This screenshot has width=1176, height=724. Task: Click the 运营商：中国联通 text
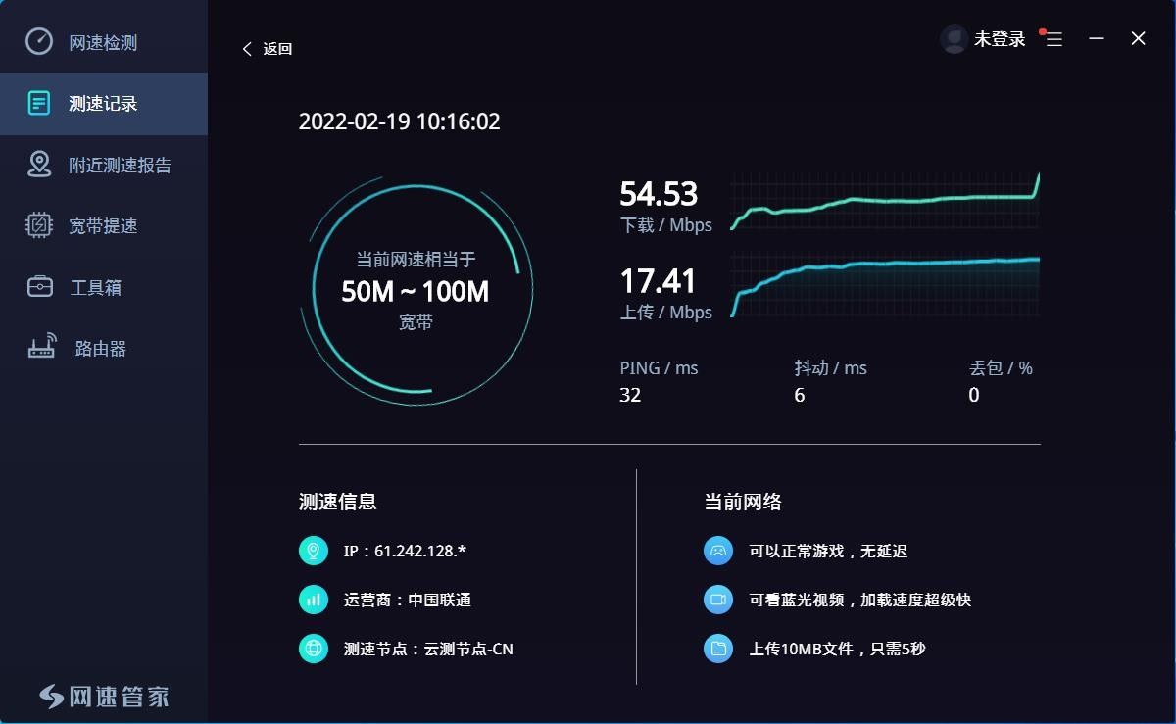click(x=408, y=600)
